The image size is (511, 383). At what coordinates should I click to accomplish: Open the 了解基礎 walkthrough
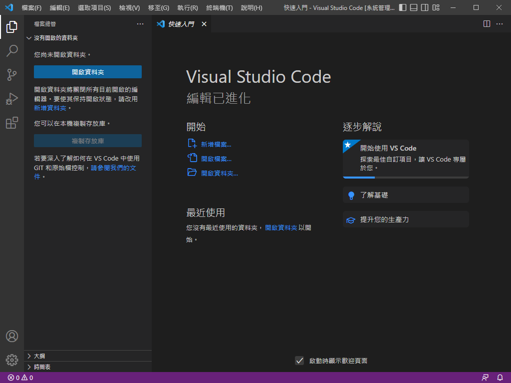pos(406,195)
